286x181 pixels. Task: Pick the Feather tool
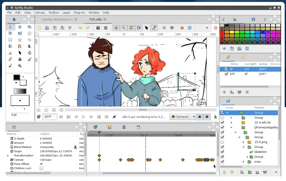[x=20, y=53]
